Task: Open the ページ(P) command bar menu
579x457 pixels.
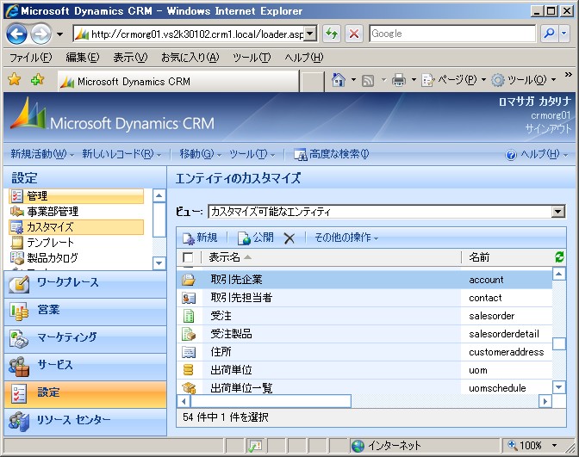Action: pos(454,80)
